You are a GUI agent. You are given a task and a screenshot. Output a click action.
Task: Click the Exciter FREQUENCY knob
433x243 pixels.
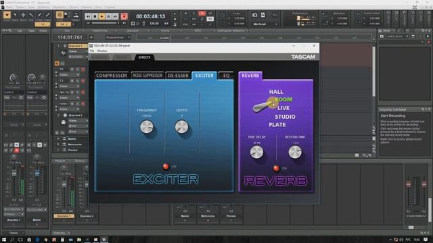coord(147,127)
